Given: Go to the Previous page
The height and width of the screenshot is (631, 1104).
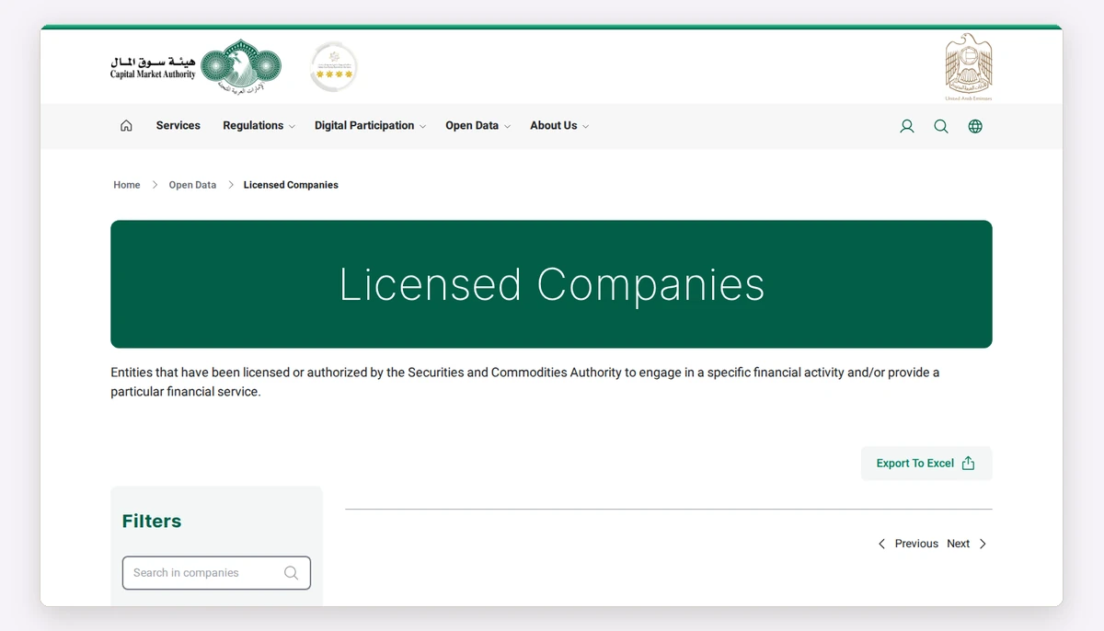Looking at the screenshot, I should (908, 544).
